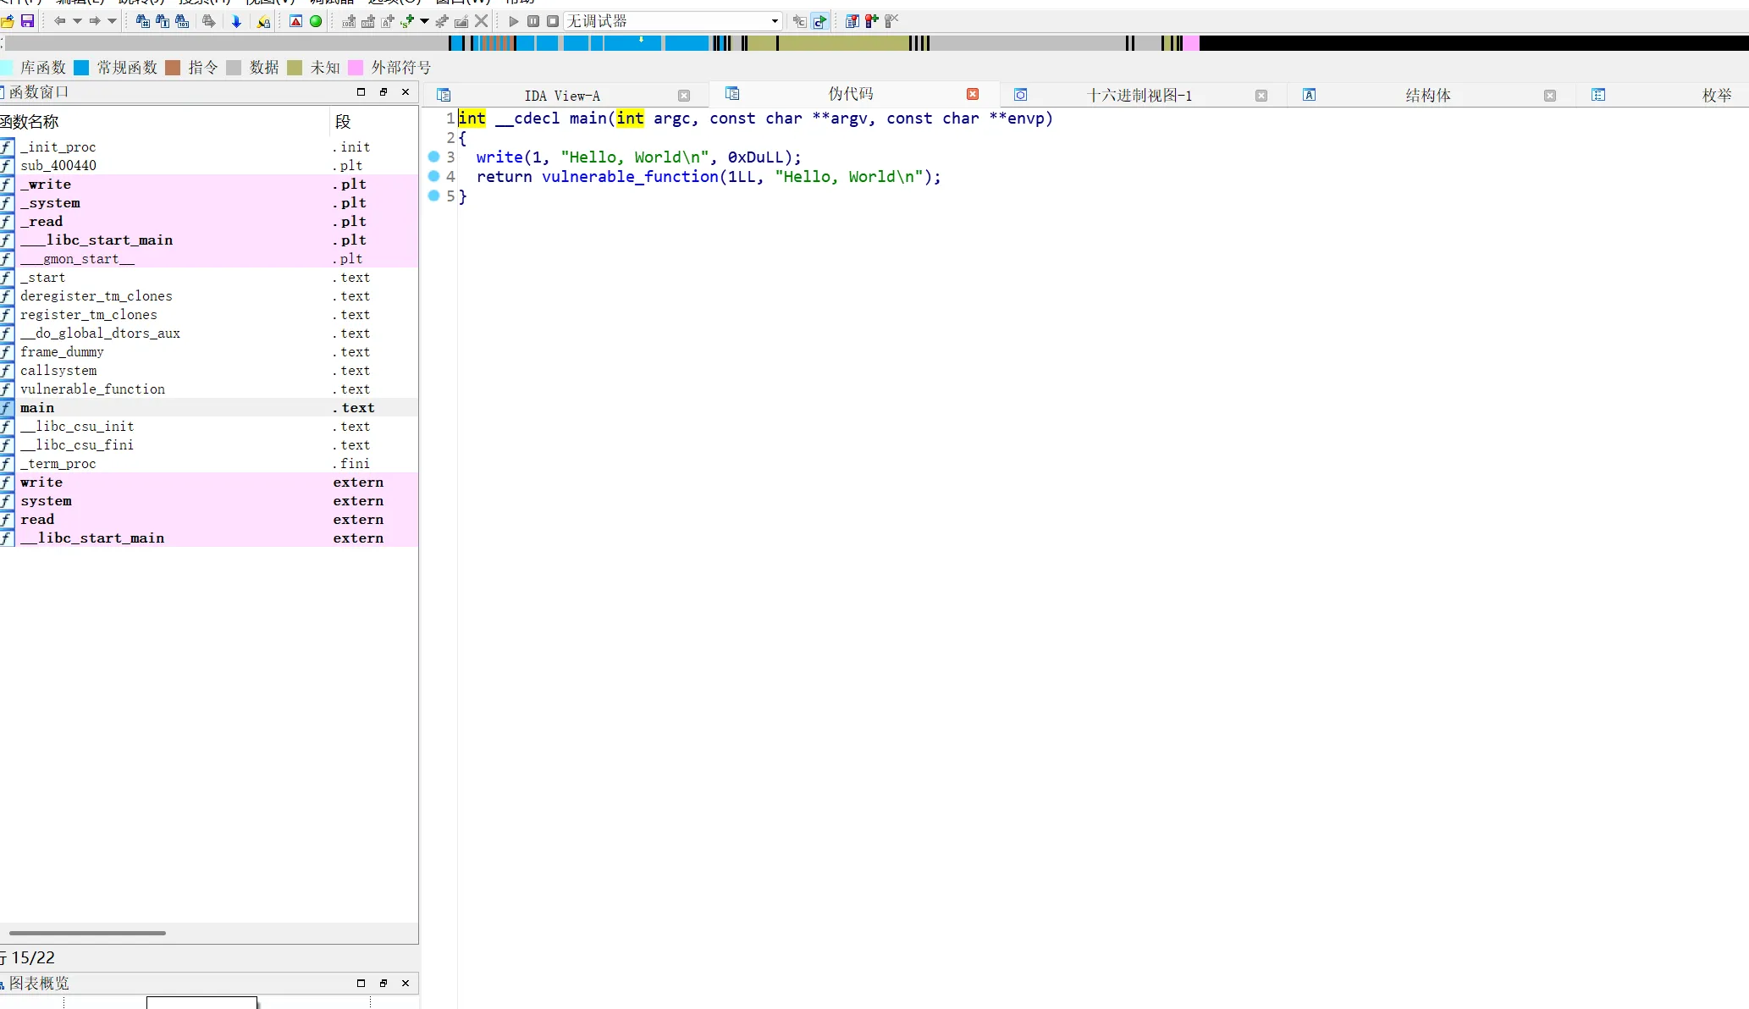
Task: Open the 结构体 tab
Action: [1427, 96]
